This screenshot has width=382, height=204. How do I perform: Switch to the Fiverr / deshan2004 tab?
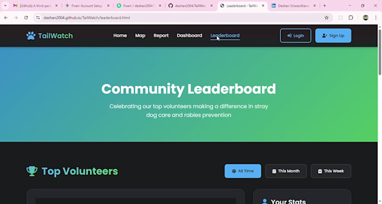pyautogui.click(x=139, y=6)
